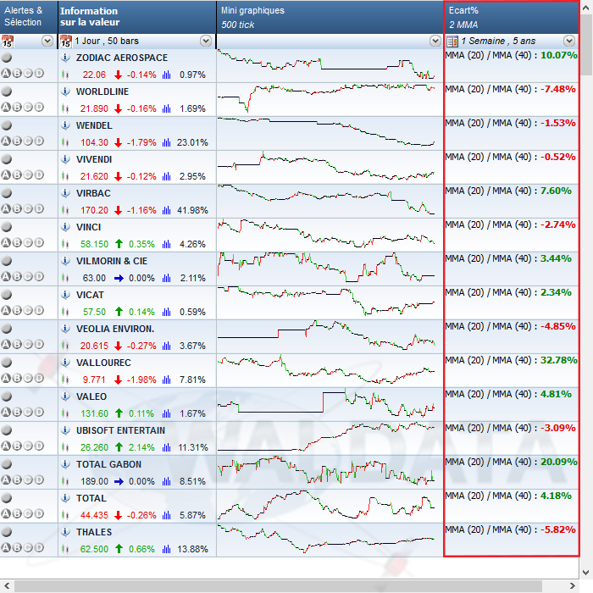Open candlestick chart icon in VEOLIA ENVIRON. row
This screenshot has width=593, height=593.
[x=65, y=346]
